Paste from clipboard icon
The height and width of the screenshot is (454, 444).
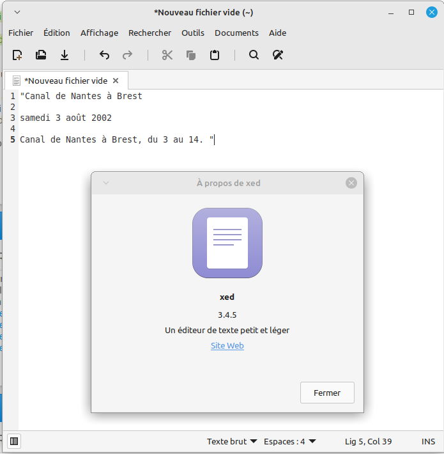pos(215,55)
